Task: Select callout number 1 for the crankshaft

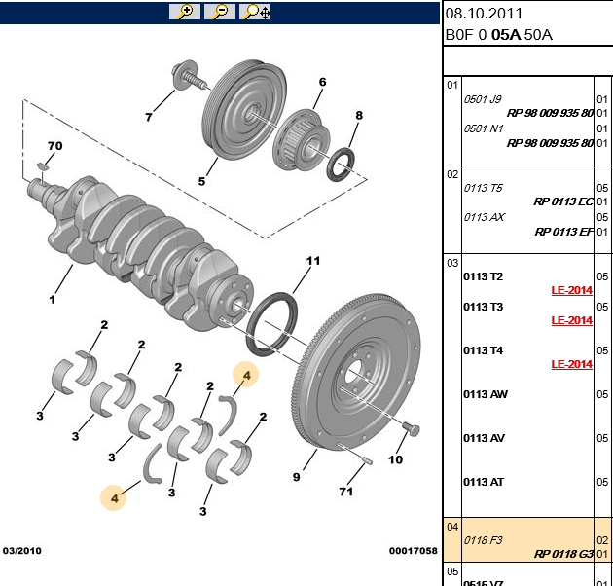Action: click(x=53, y=300)
